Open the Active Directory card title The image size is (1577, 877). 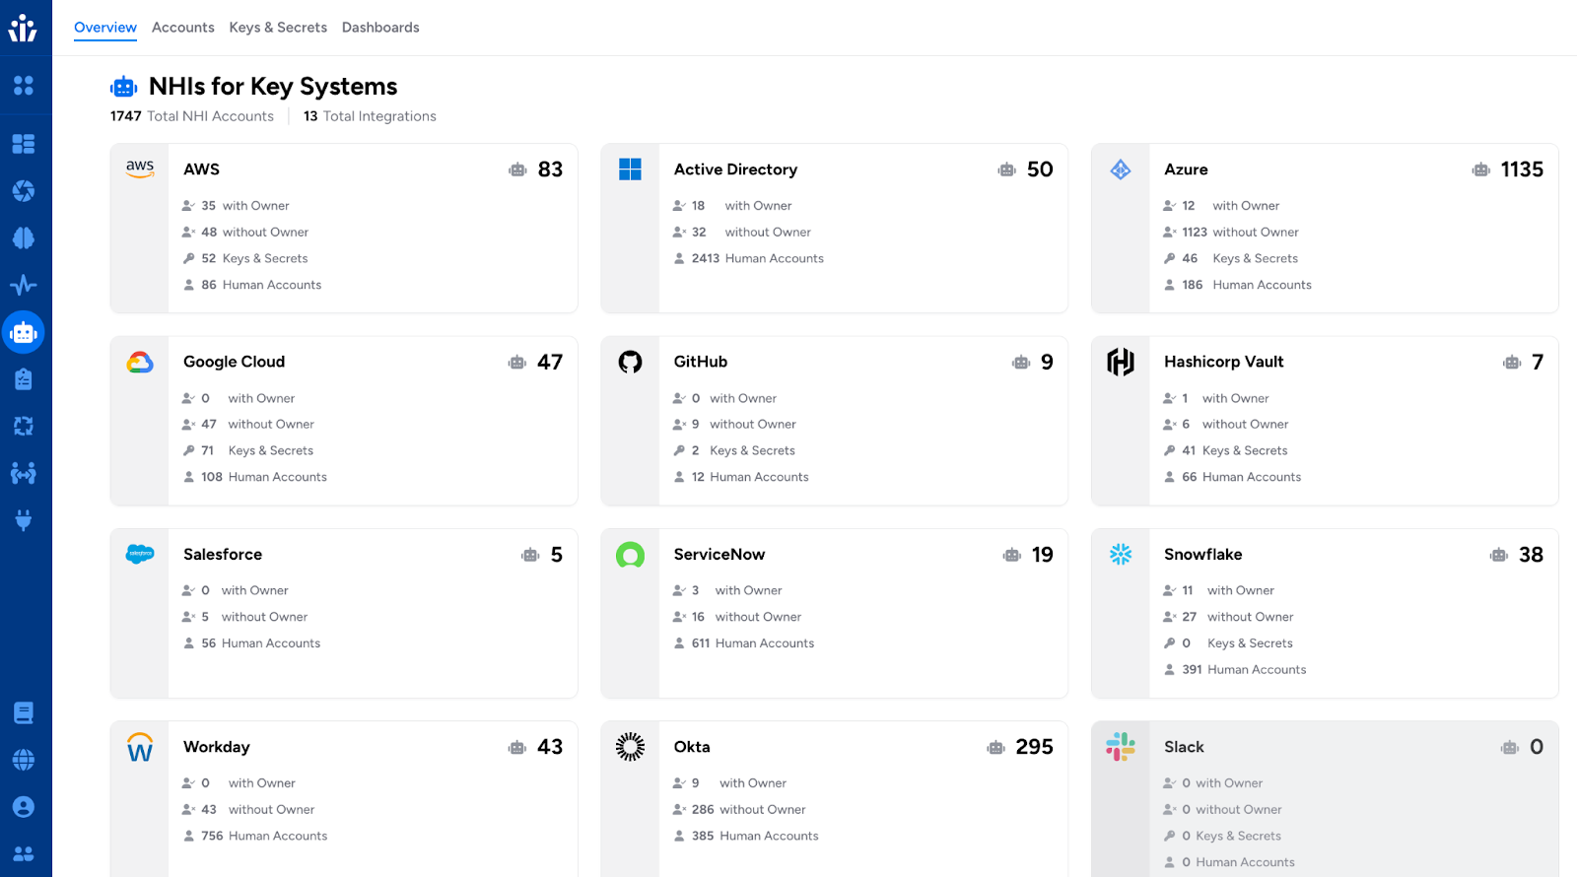click(735, 169)
